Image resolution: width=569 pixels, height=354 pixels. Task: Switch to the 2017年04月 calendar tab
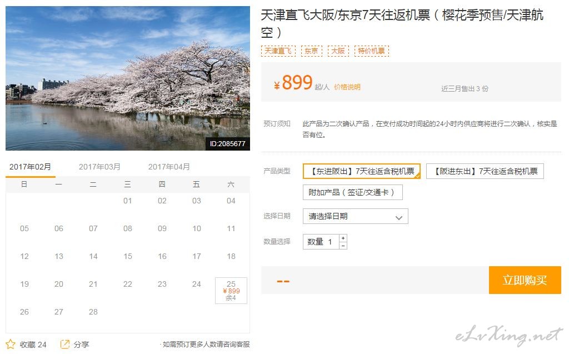click(169, 167)
